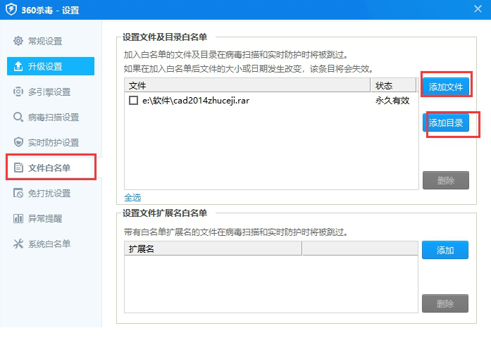Tick the checkbox for cad2014zhuceji.rar

133,101
